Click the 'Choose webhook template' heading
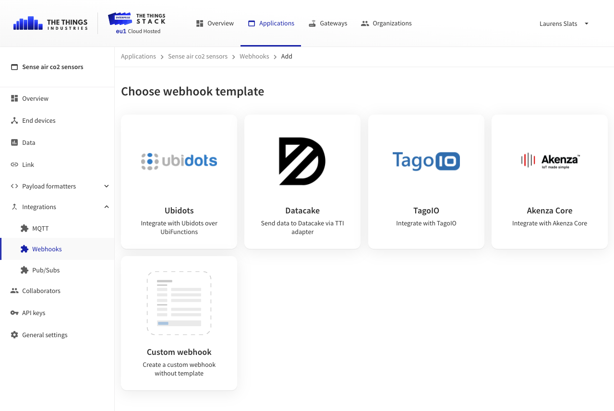Image resolution: width=614 pixels, height=411 pixels. click(x=193, y=92)
